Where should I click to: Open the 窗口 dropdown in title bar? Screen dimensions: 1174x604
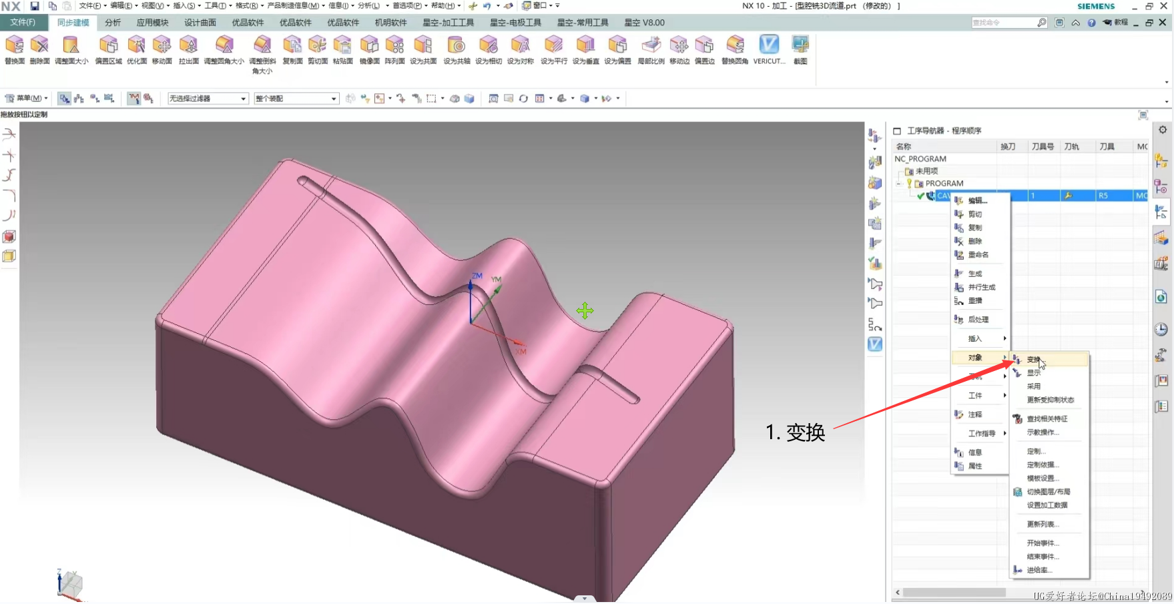[541, 6]
